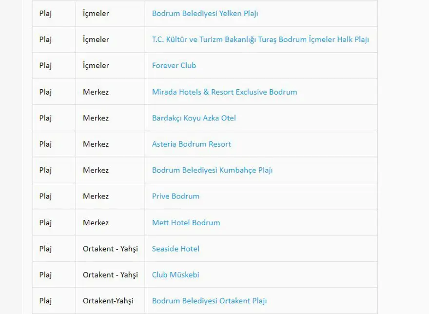Screen dimensions: 429x314
Task: Click the Prive Bodrum link
Action: coord(175,196)
